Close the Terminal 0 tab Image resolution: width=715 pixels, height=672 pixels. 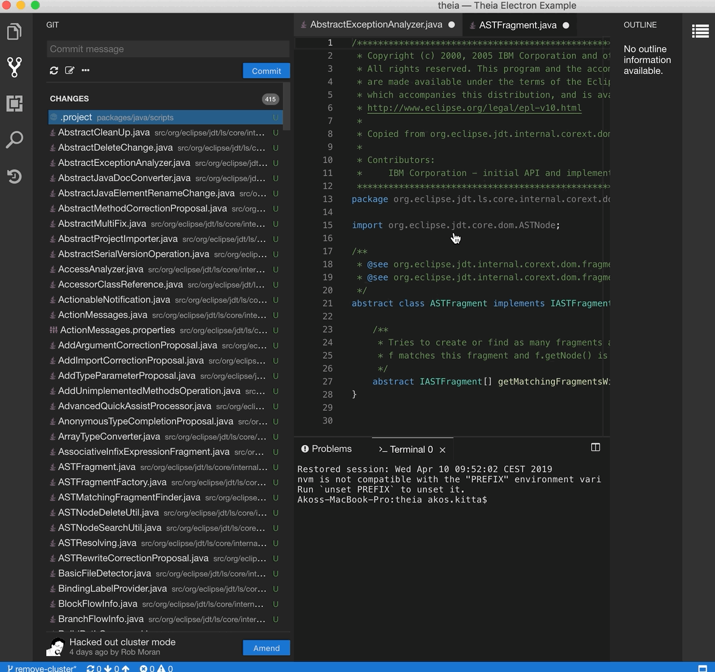pos(442,449)
